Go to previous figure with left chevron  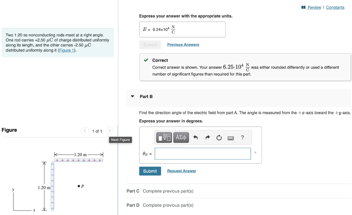point(85,131)
